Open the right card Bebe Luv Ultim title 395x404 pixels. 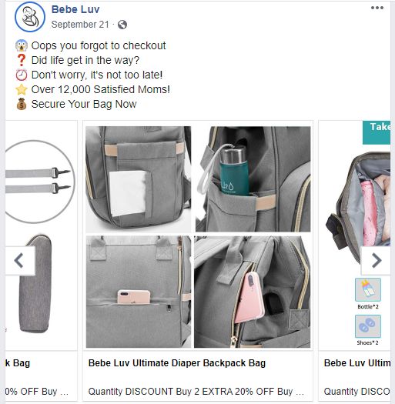pyautogui.click(x=357, y=362)
